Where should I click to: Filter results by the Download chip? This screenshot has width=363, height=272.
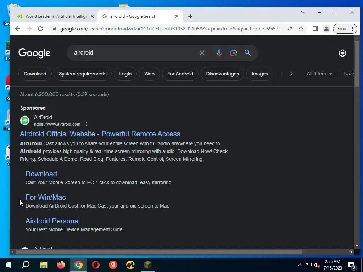[35, 74]
